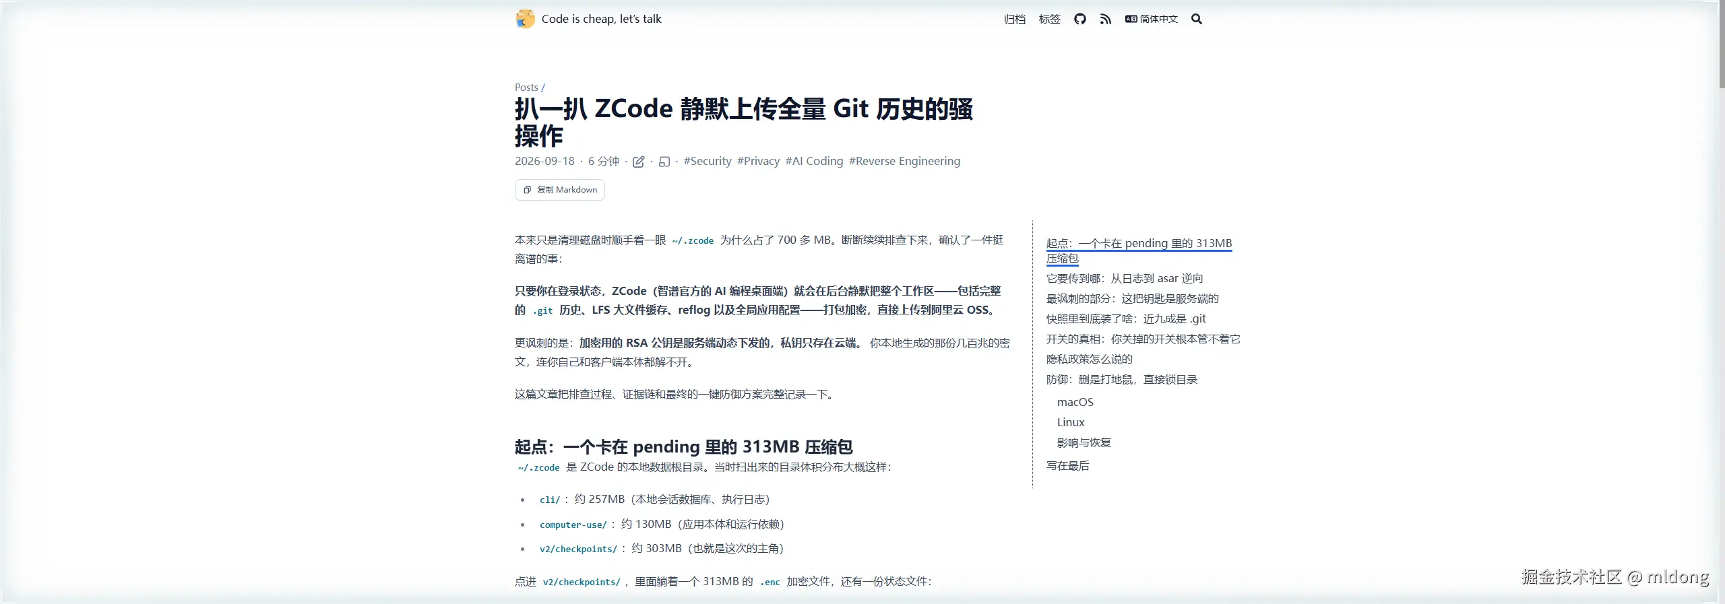Jump to 隐私政策怎么说的 section
Screen dimensions: 1725x604
click(x=1089, y=359)
